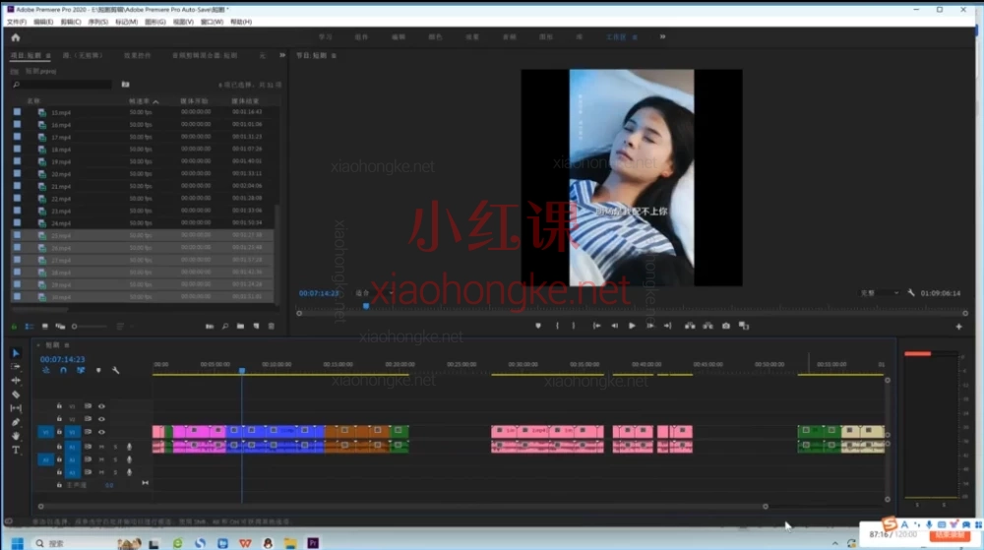Select the Ripple Edit tool
Viewport: 984px width, 550px height.
16,381
